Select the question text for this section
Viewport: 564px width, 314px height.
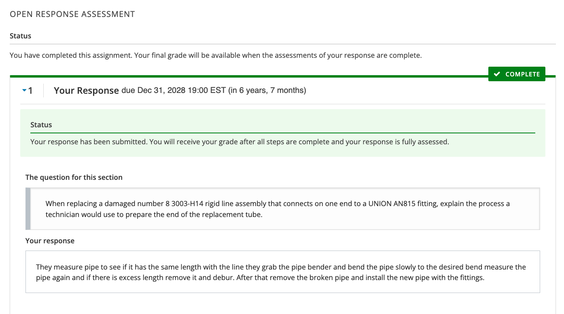[278, 209]
